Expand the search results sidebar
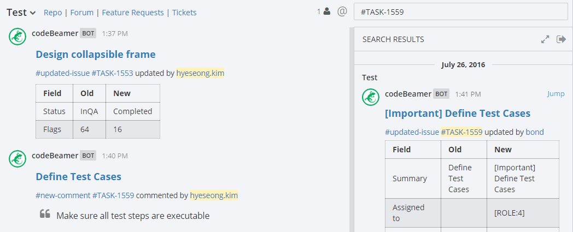Viewport: 573px width, 232px height. tap(545, 39)
